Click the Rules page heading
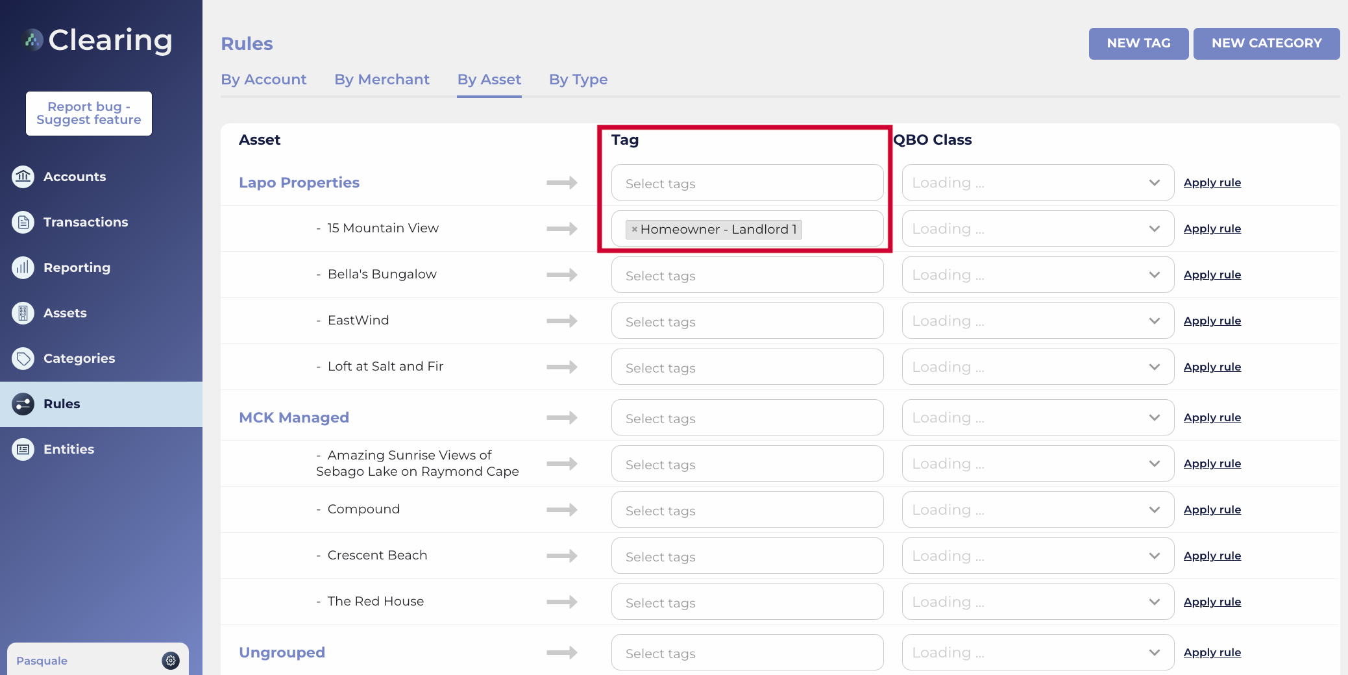This screenshot has height=675, width=1348. [x=247, y=43]
